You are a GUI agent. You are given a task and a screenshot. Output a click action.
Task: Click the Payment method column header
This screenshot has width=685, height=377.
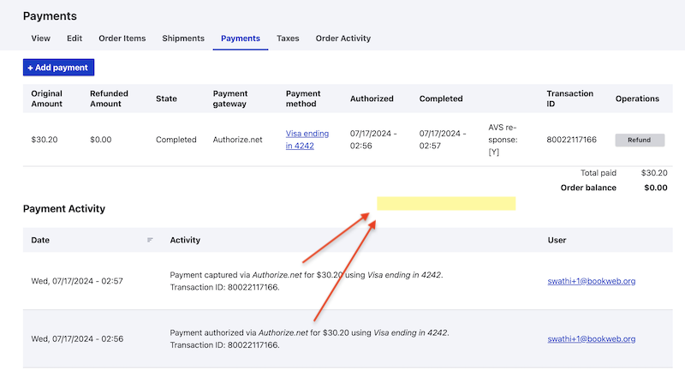click(303, 99)
